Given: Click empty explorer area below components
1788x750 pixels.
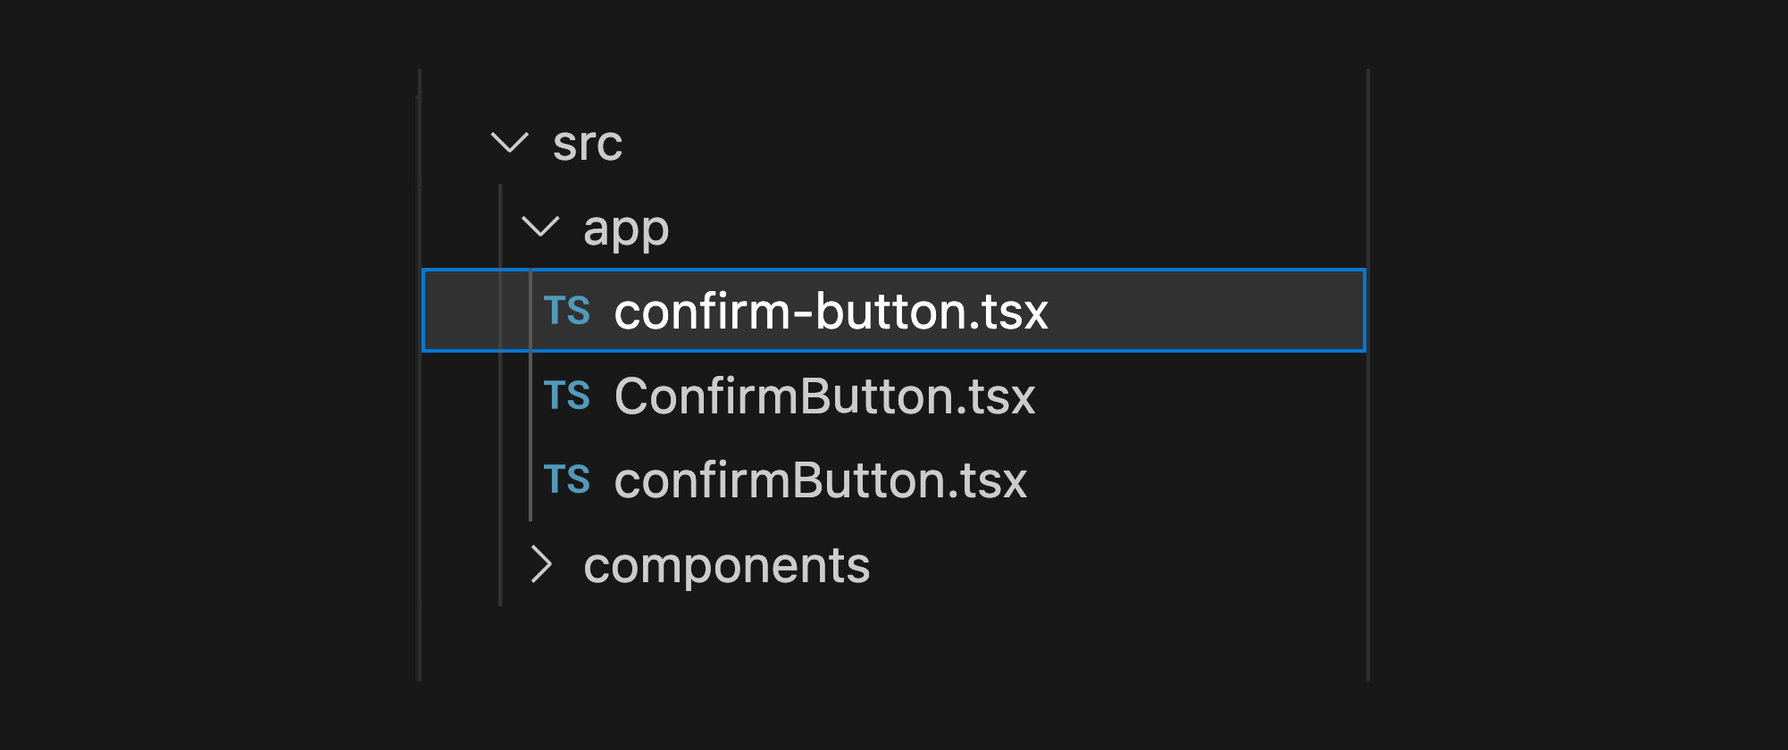Looking at the screenshot, I should 893,643.
